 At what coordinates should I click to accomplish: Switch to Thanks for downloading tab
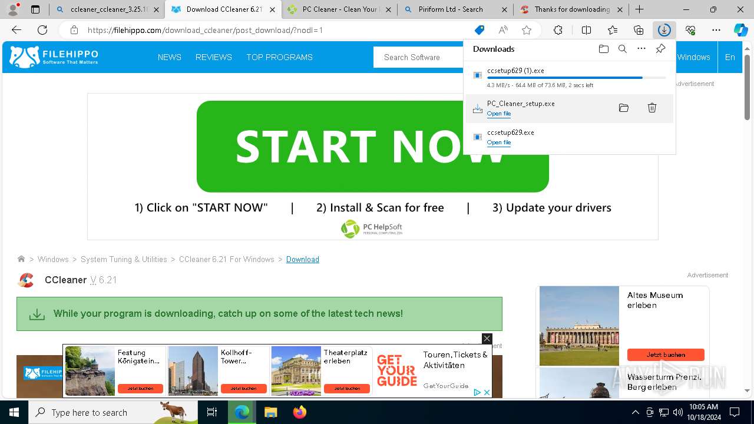point(571,9)
